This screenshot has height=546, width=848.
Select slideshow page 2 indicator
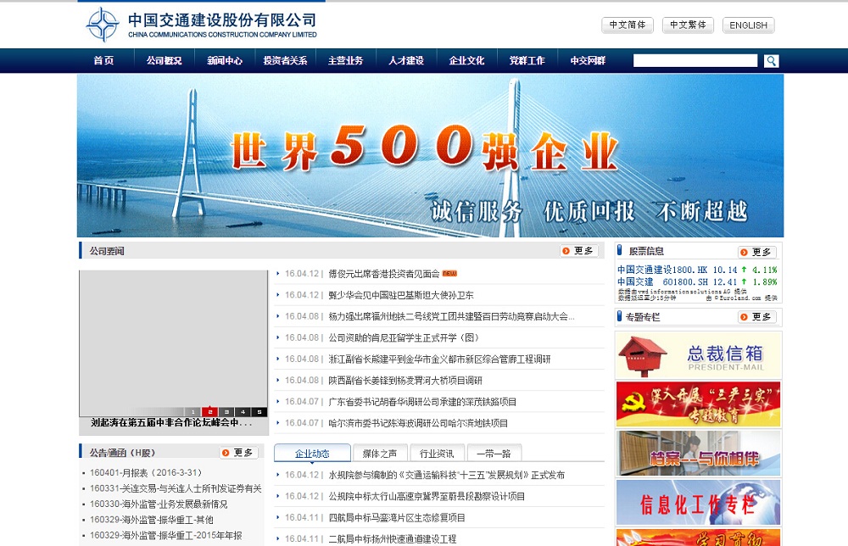(x=209, y=412)
